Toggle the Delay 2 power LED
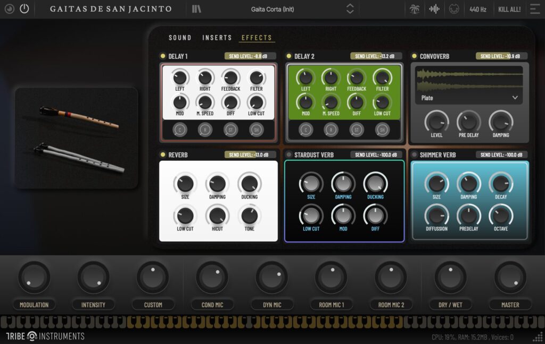545x344 pixels. coord(288,56)
